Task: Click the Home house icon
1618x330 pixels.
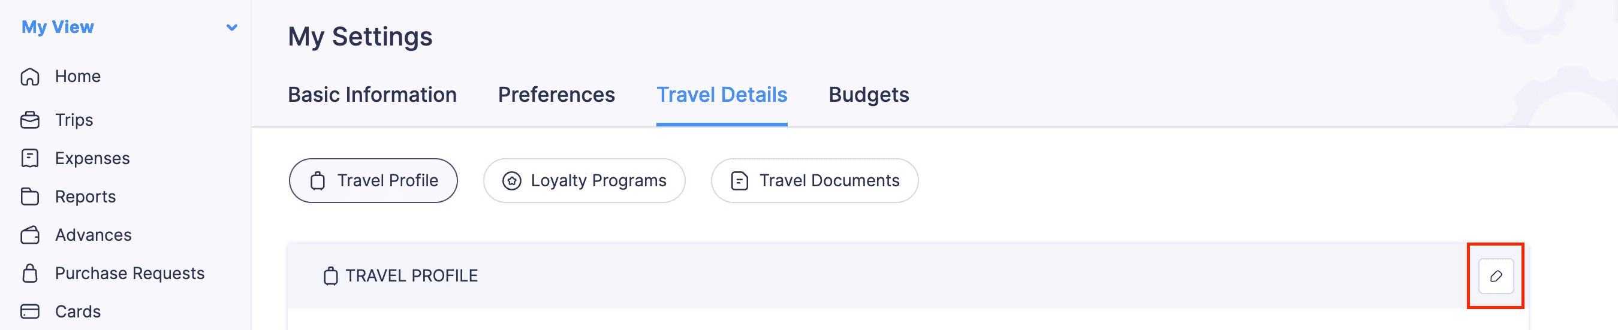Action: coord(29,77)
